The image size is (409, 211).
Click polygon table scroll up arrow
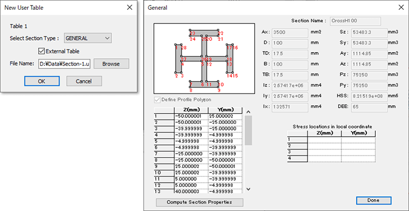click(249, 112)
